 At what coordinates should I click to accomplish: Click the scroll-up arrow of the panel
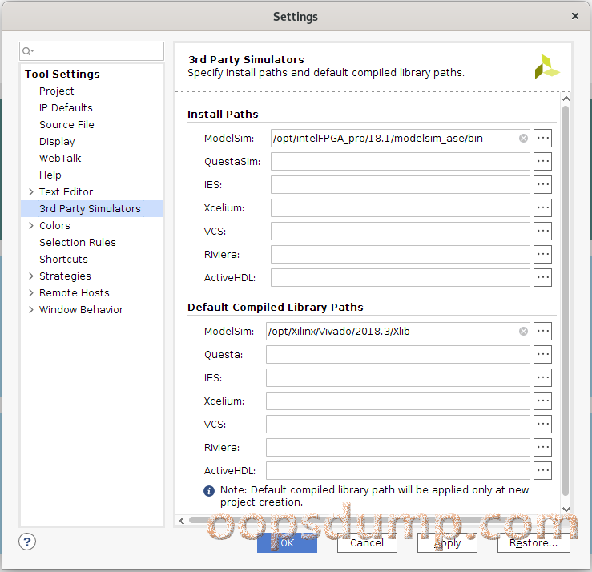(x=566, y=99)
